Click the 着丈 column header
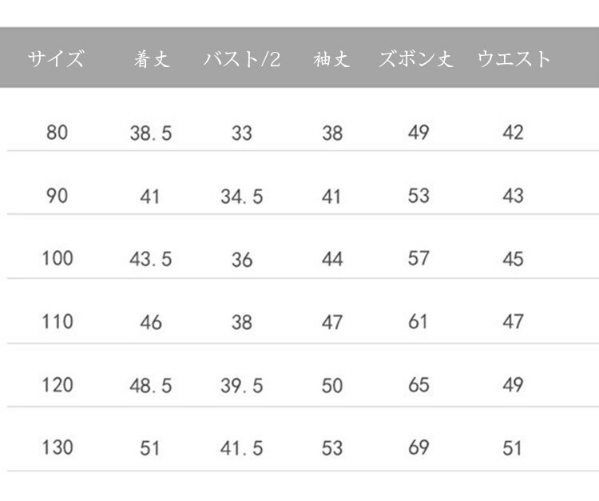 pos(151,59)
